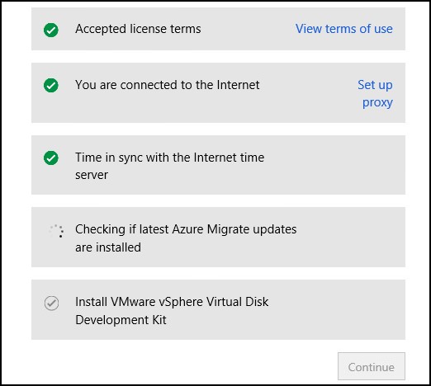This screenshot has height=386, width=431.
Task: Select the You are connected to the Internet text
Action: click(168, 85)
